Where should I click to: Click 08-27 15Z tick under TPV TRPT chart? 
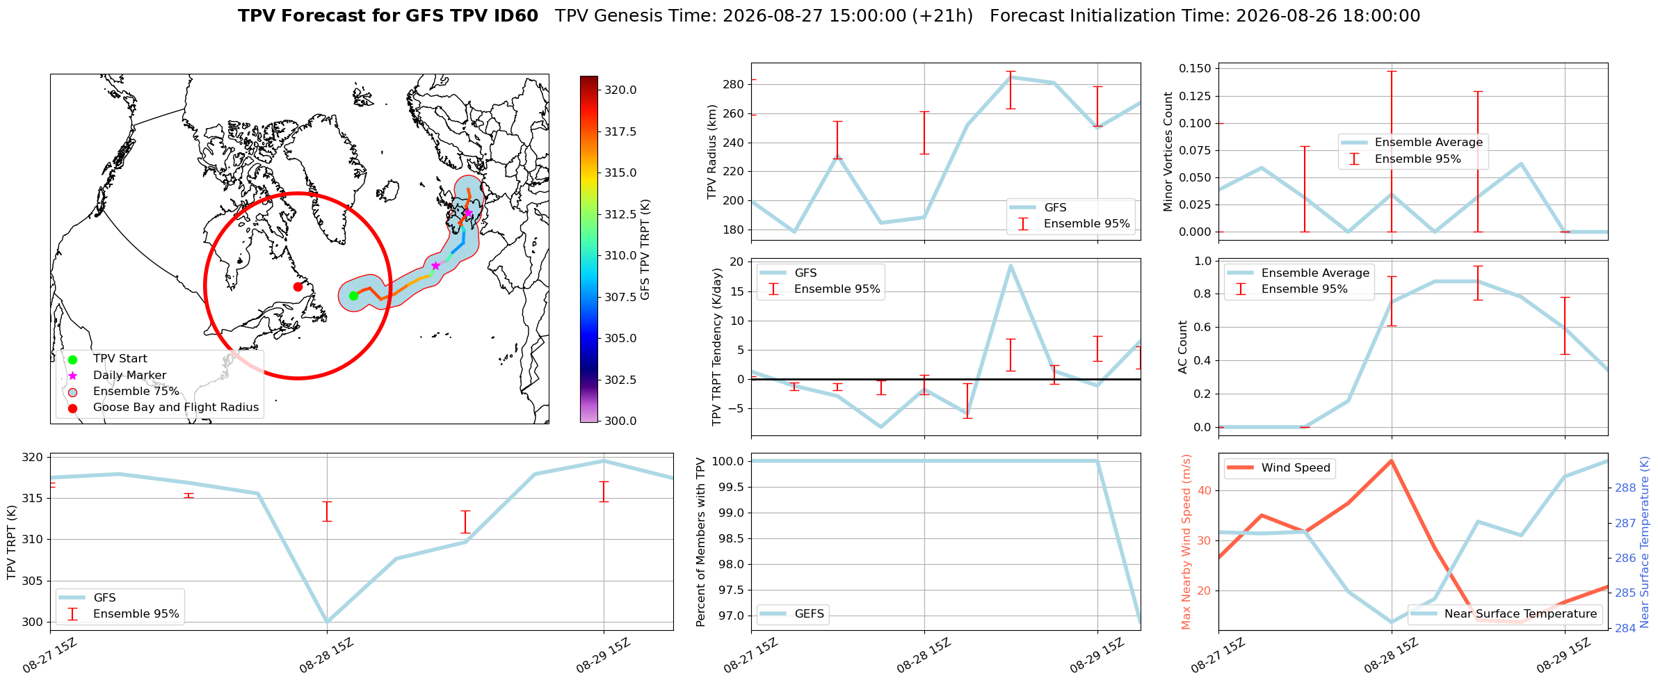(x=49, y=657)
